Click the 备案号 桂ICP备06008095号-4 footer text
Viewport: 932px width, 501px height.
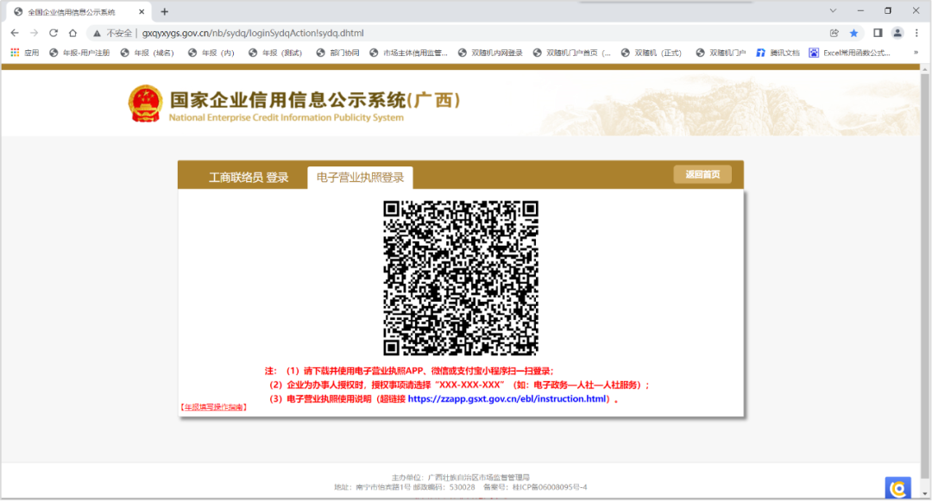(535, 487)
